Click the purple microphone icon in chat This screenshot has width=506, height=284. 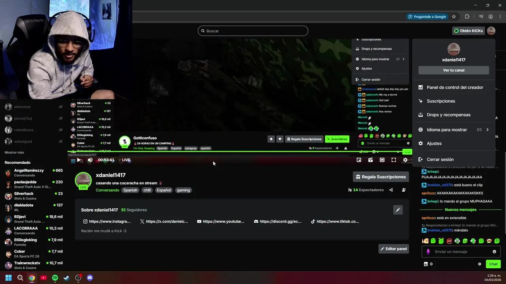point(428,252)
